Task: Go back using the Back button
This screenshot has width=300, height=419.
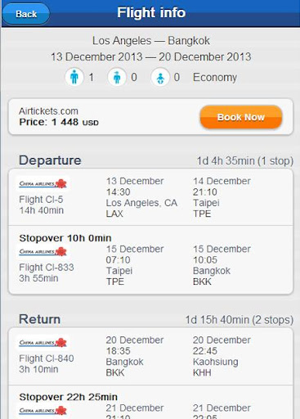Action: 26,14
